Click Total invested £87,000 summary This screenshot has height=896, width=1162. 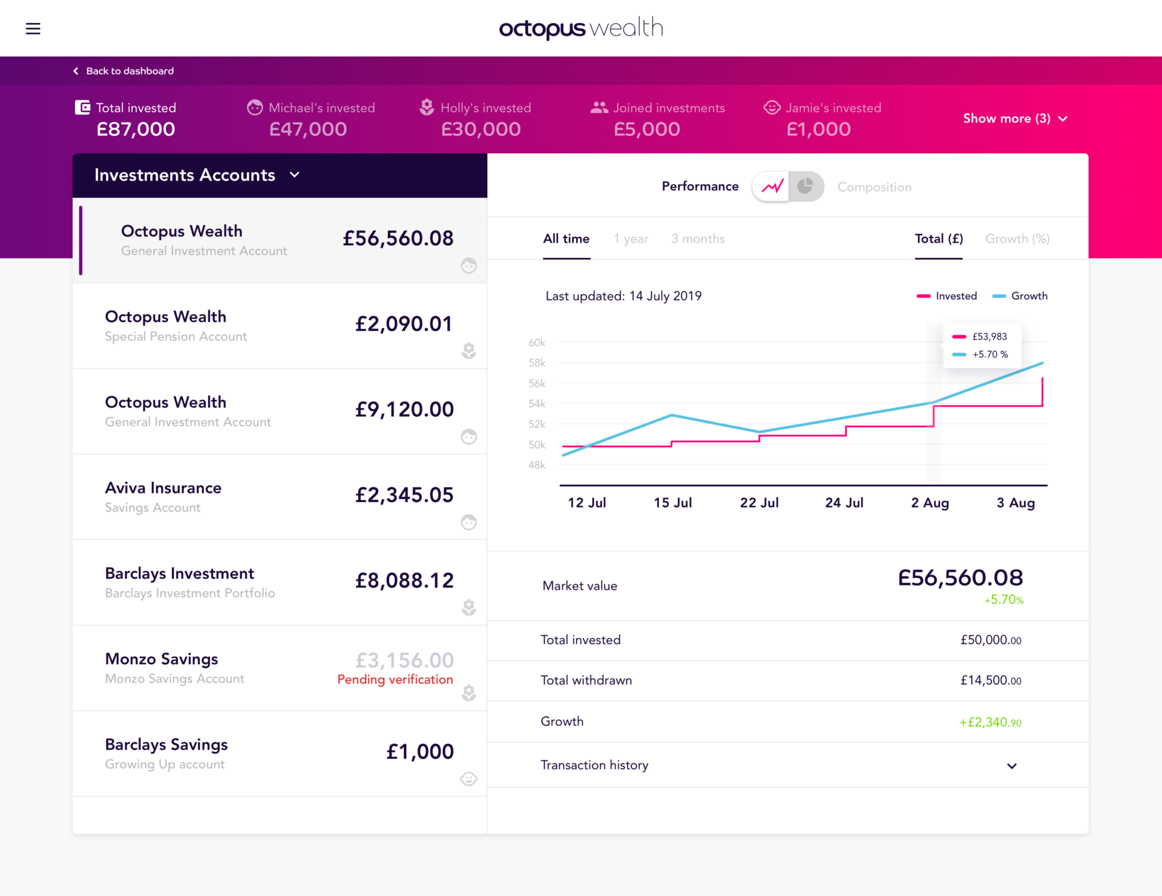pos(125,119)
